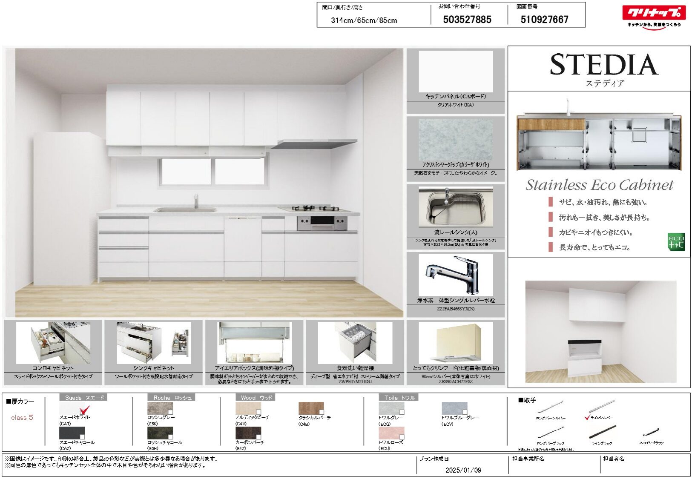Click the 食器洗い乾燥機 label
The height and width of the screenshot is (479, 692).
pos(355,368)
